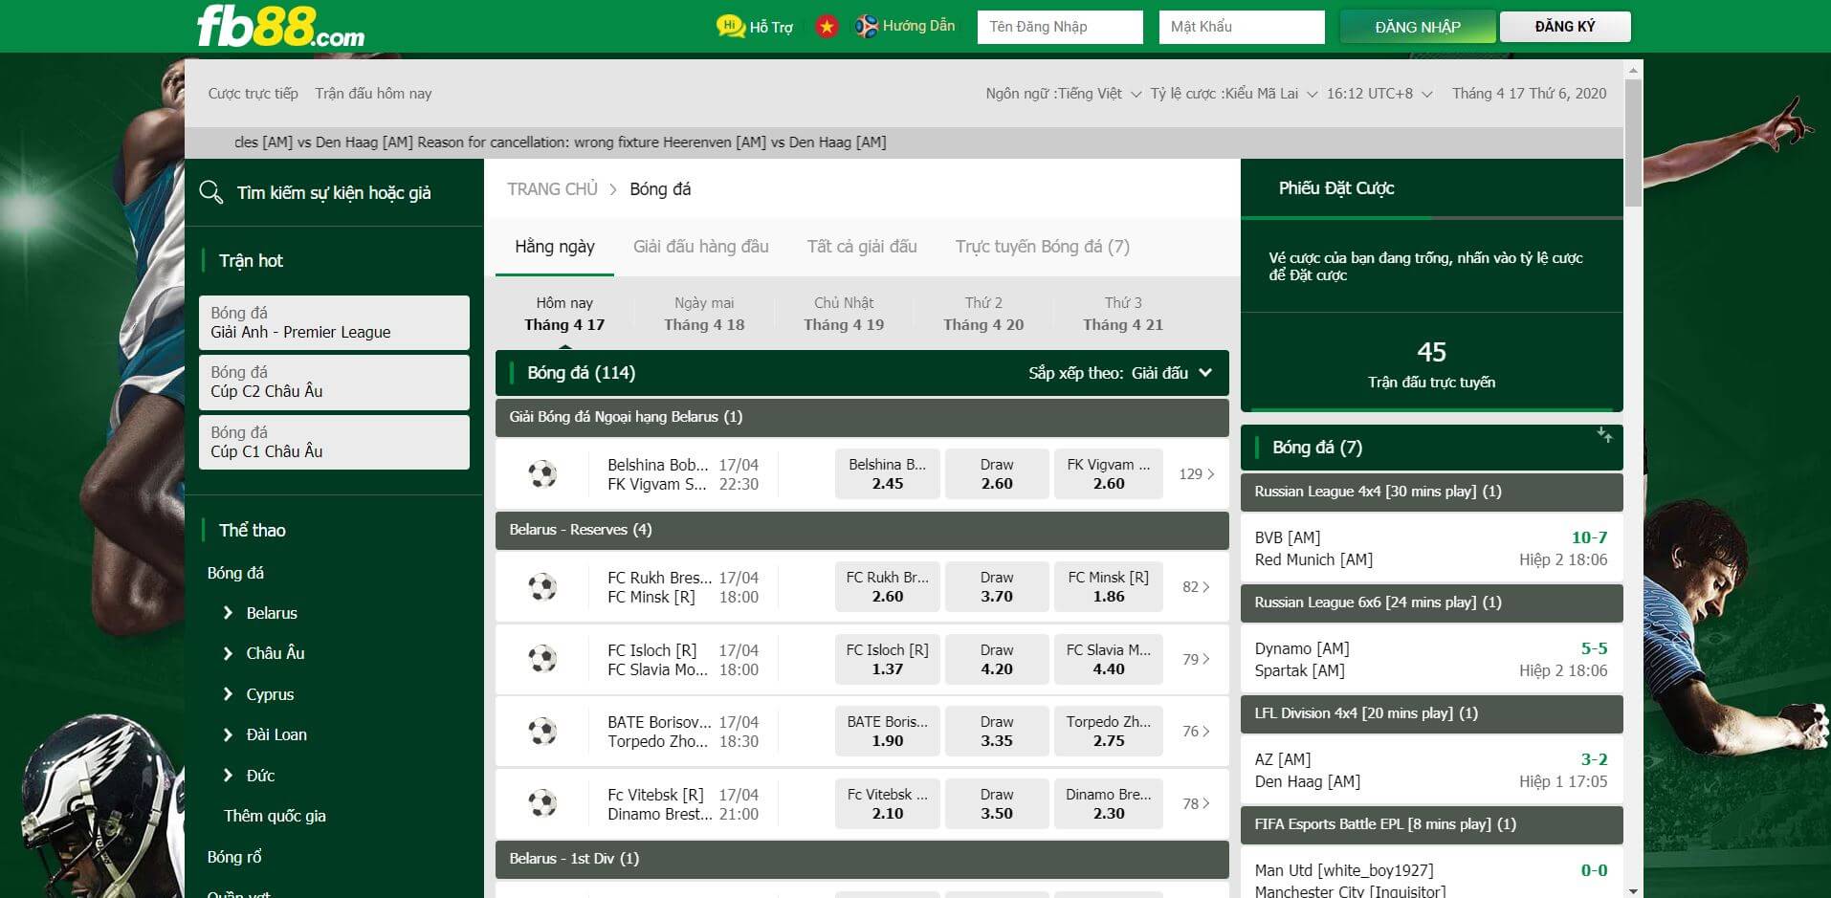This screenshot has width=1831, height=898.
Task: Open the Hỗ Trợ live chat icon
Action: coord(731,27)
